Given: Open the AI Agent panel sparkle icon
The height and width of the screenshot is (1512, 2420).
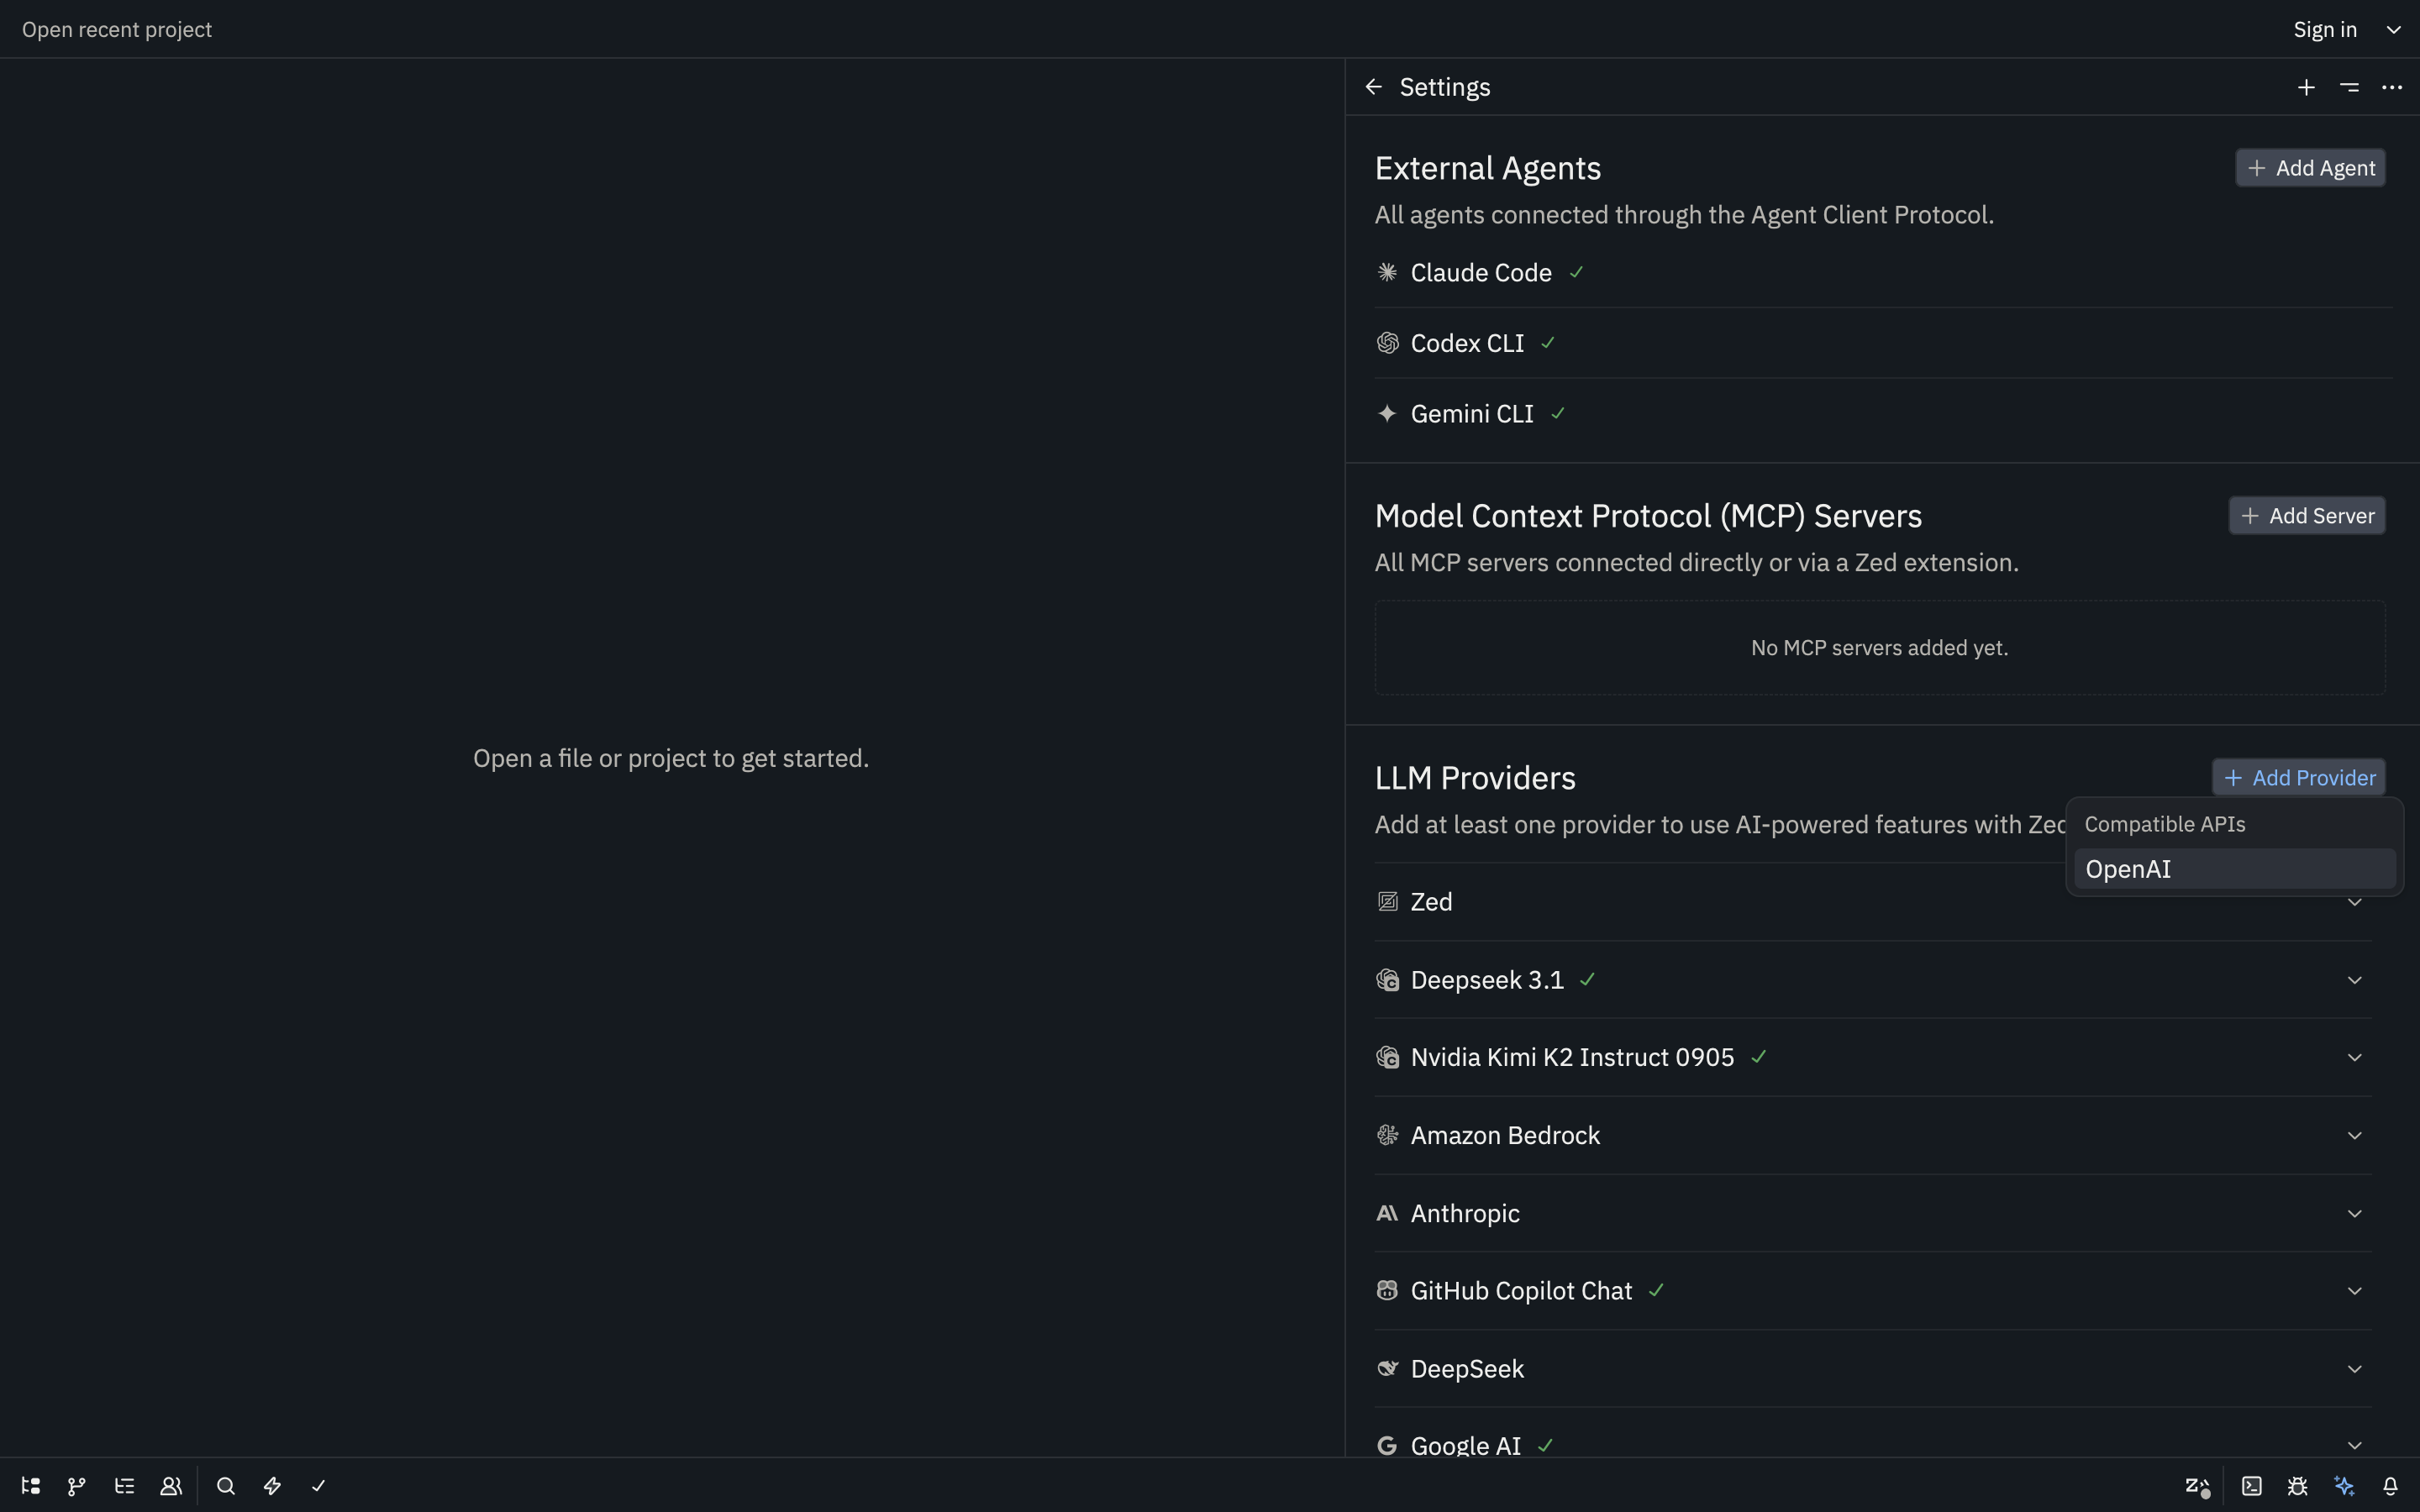Looking at the screenshot, I should tap(2344, 1486).
